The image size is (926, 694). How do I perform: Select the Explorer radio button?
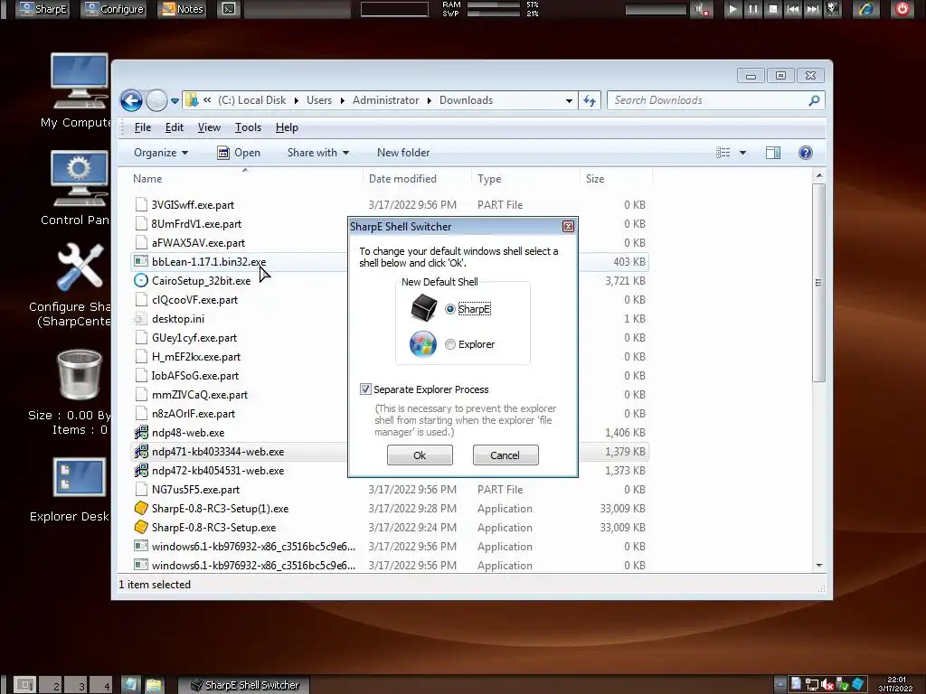tap(450, 344)
